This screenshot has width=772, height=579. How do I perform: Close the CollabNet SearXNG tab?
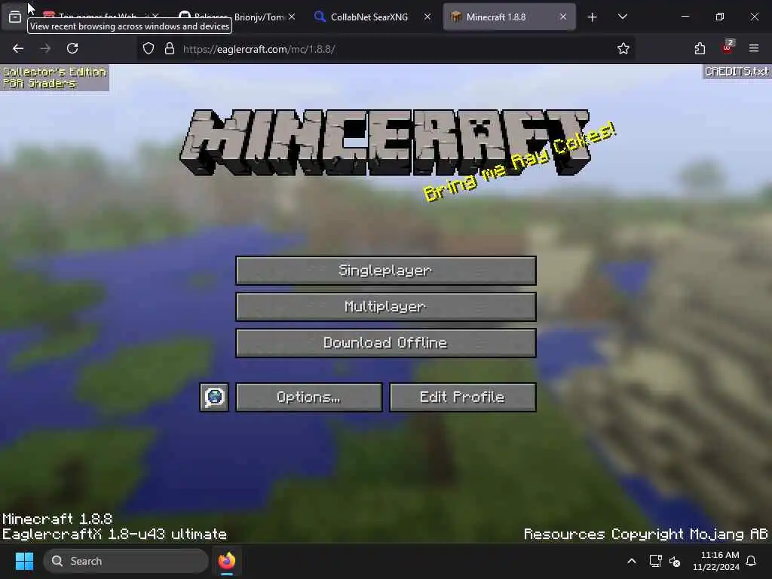427,17
